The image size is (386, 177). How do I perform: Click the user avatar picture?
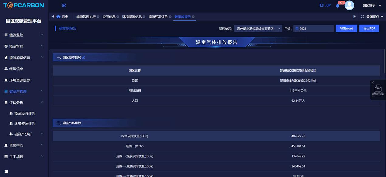point(349,5)
